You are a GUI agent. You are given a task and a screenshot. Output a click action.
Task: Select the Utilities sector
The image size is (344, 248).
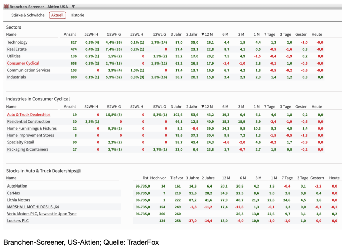pyautogui.click(x=14, y=56)
